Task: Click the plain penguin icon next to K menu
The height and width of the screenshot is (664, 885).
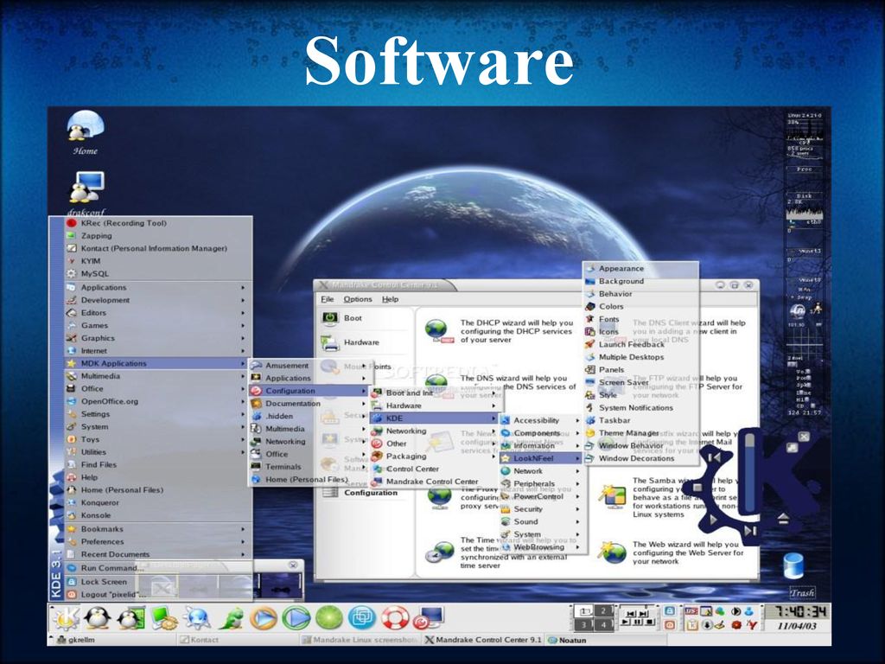Action: [x=99, y=617]
